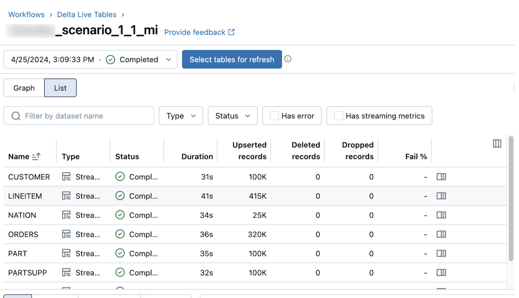The height and width of the screenshot is (298, 519).
Task: Enable the Has streaming metrics checkbox
Action: pos(338,116)
